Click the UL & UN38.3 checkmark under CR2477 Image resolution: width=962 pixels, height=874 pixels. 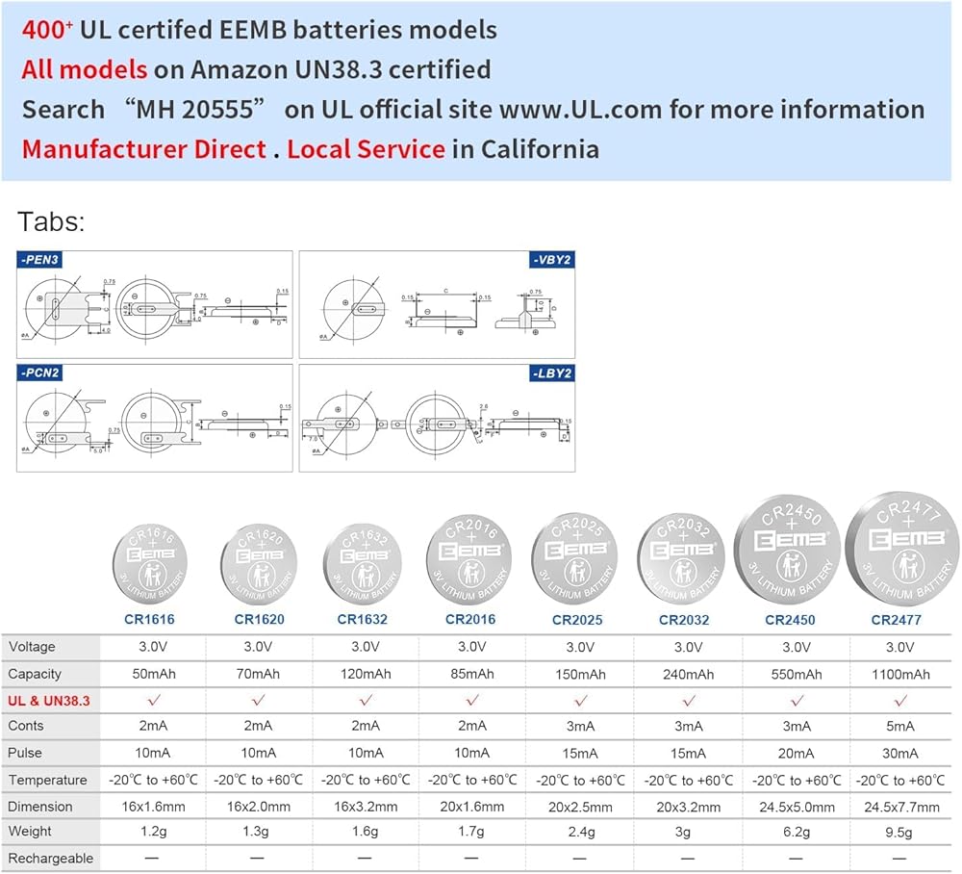point(899,700)
